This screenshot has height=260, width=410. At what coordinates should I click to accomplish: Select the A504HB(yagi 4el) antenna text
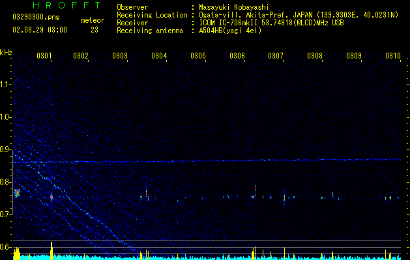coord(230,31)
